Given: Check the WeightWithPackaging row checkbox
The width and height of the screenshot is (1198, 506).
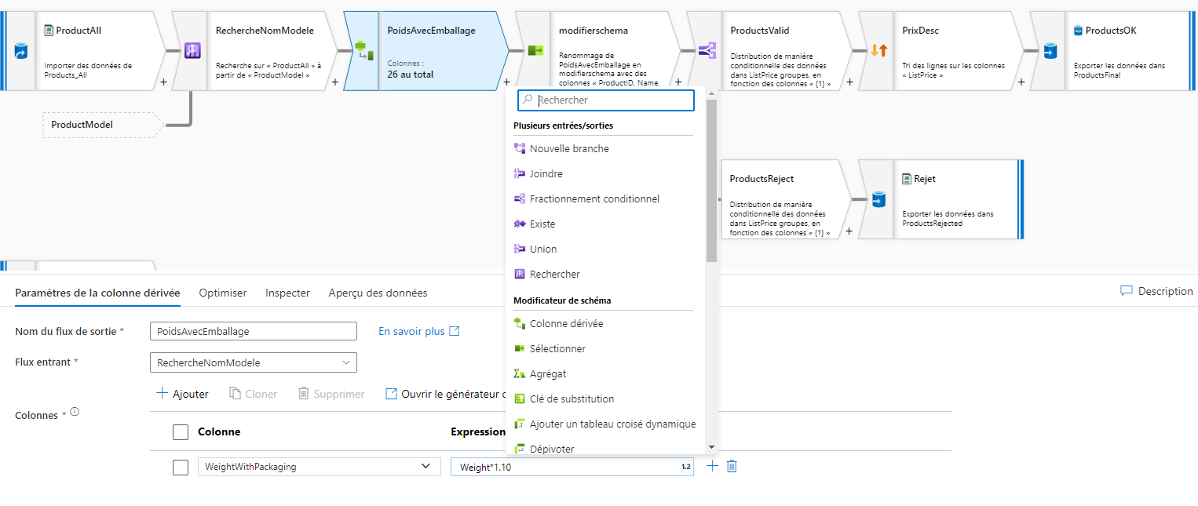Looking at the screenshot, I should pyautogui.click(x=180, y=466).
